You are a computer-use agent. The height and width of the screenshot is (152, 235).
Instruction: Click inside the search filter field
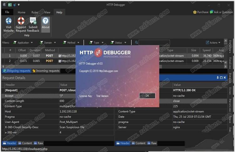(x=154, y=43)
